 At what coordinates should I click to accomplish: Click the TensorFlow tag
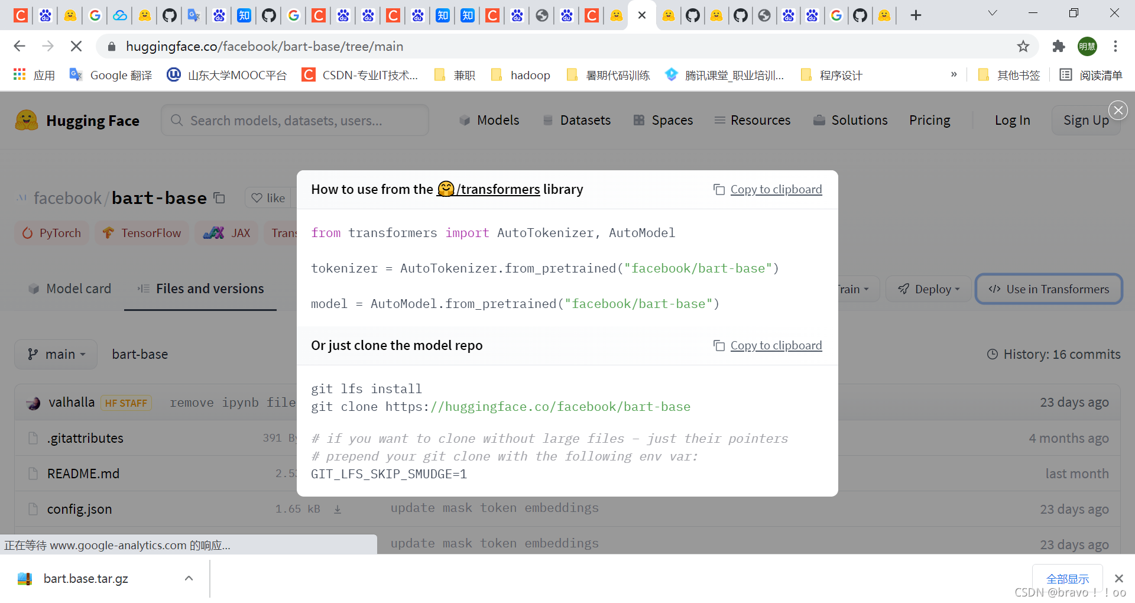point(142,233)
